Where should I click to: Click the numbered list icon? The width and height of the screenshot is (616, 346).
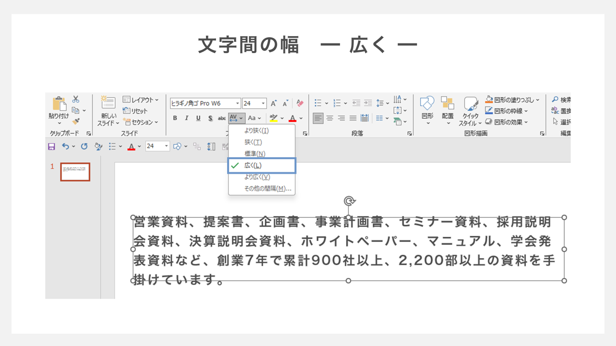click(x=337, y=103)
